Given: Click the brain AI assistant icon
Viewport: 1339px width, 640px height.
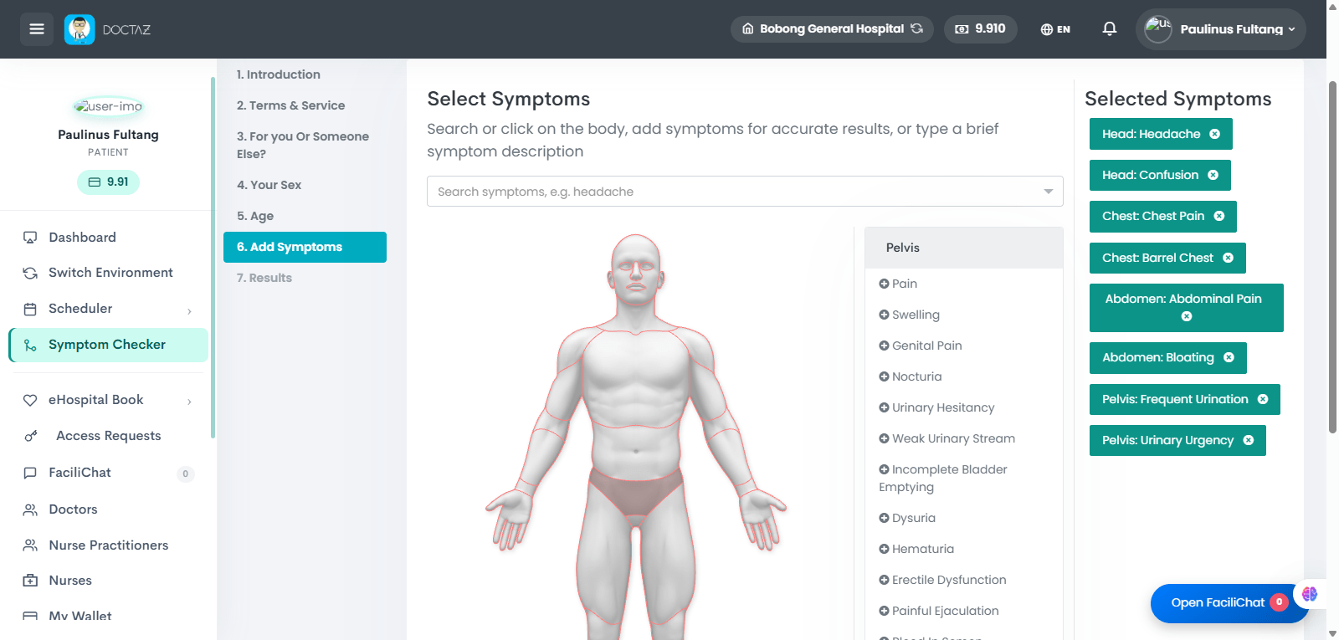Looking at the screenshot, I should coord(1309,594).
